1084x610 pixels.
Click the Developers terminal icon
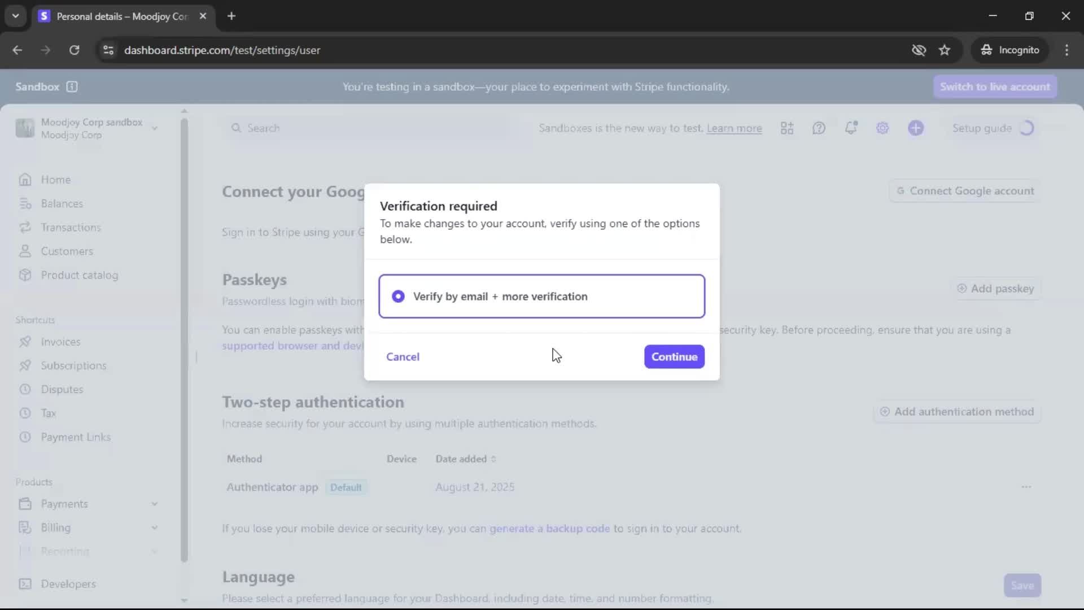pyautogui.click(x=25, y=584)
